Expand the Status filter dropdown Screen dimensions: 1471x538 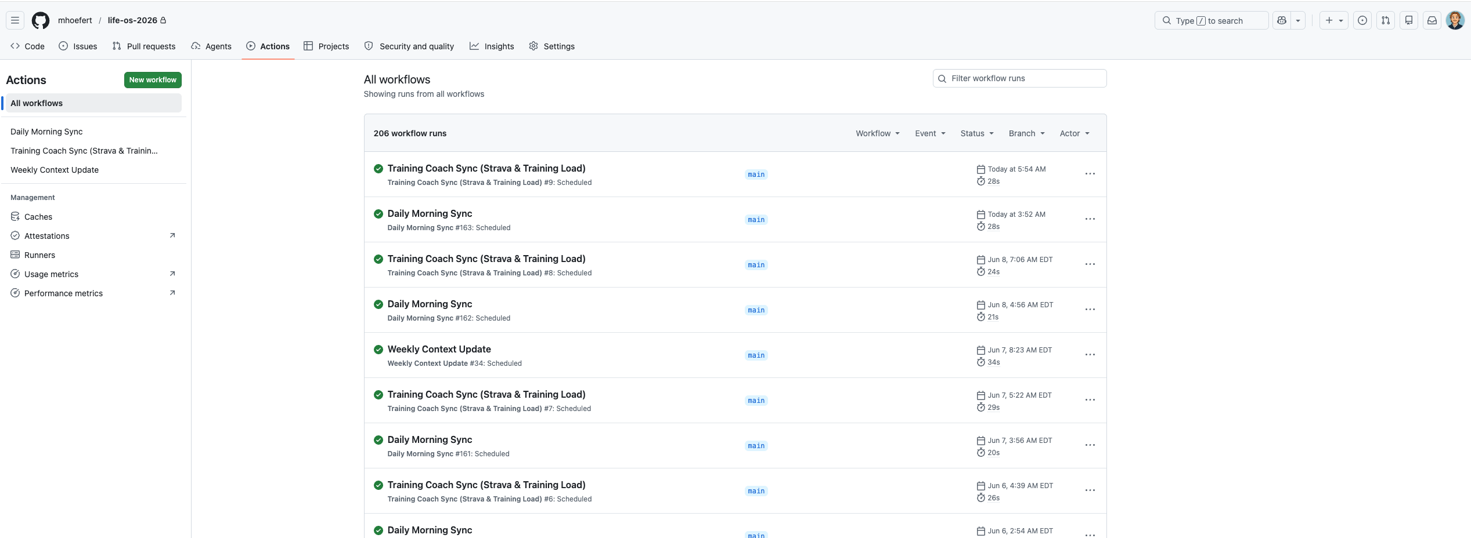point(977,133)
